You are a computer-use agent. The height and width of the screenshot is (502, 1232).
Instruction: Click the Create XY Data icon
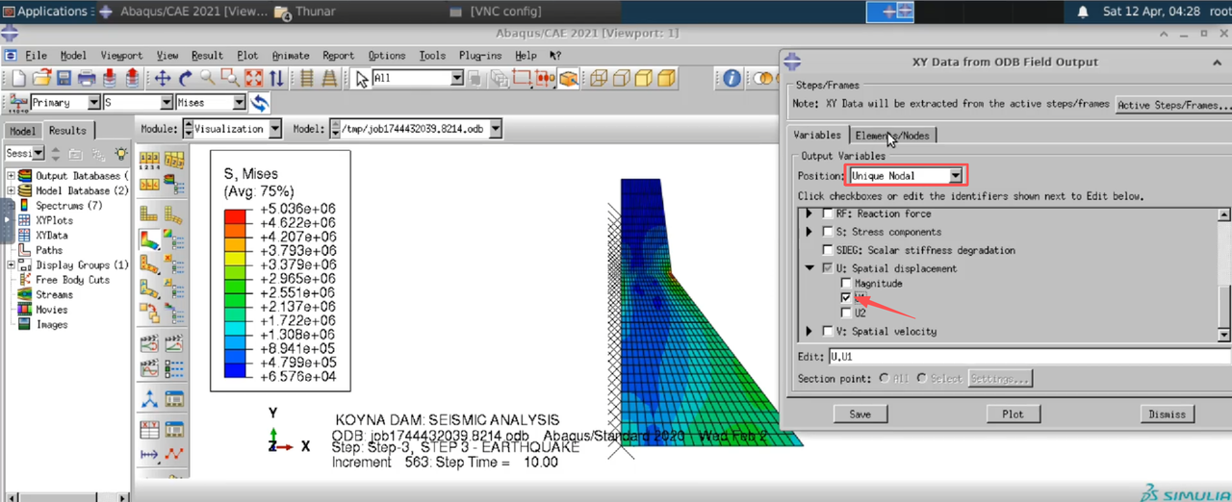149,429
